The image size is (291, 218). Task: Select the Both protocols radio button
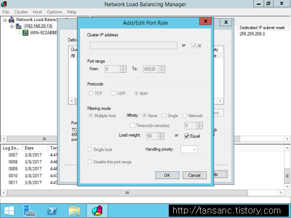pos(137,93)
